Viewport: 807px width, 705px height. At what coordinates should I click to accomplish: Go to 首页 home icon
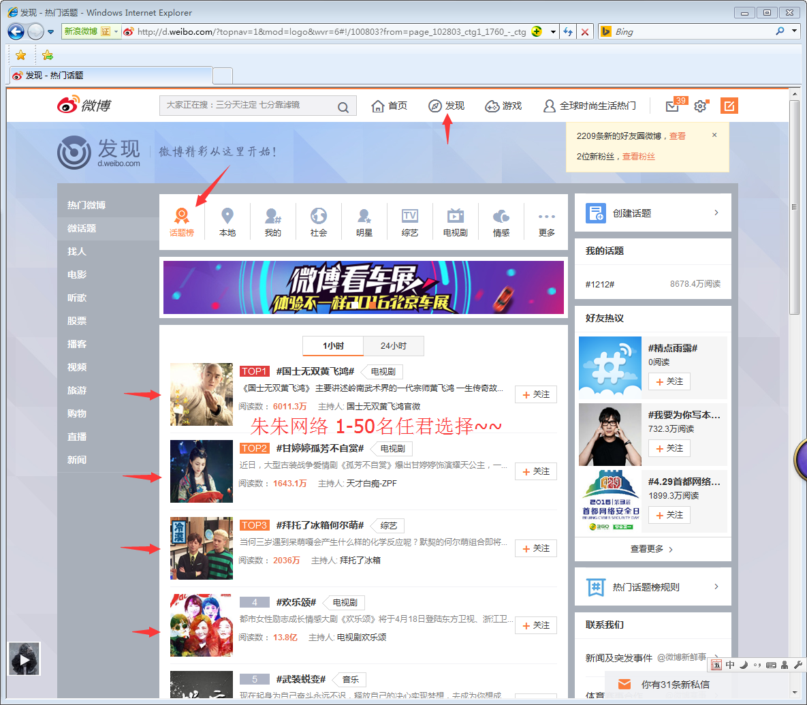coord(378,106)
